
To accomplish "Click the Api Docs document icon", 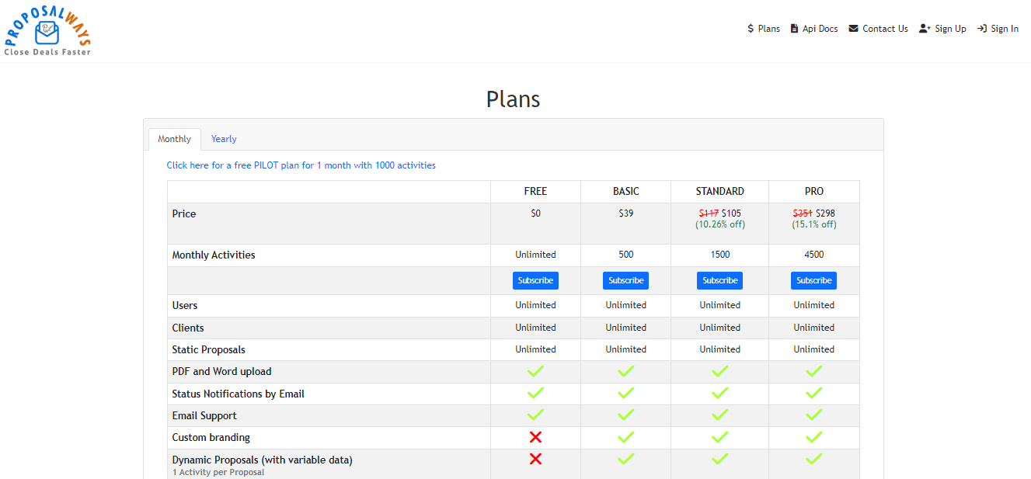I will tap(794, 29).
